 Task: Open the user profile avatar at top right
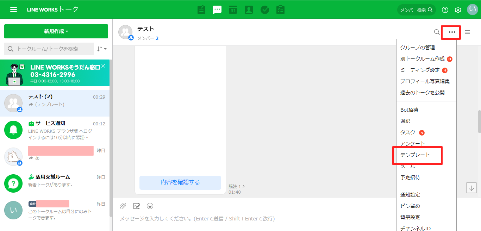point(472,10)
